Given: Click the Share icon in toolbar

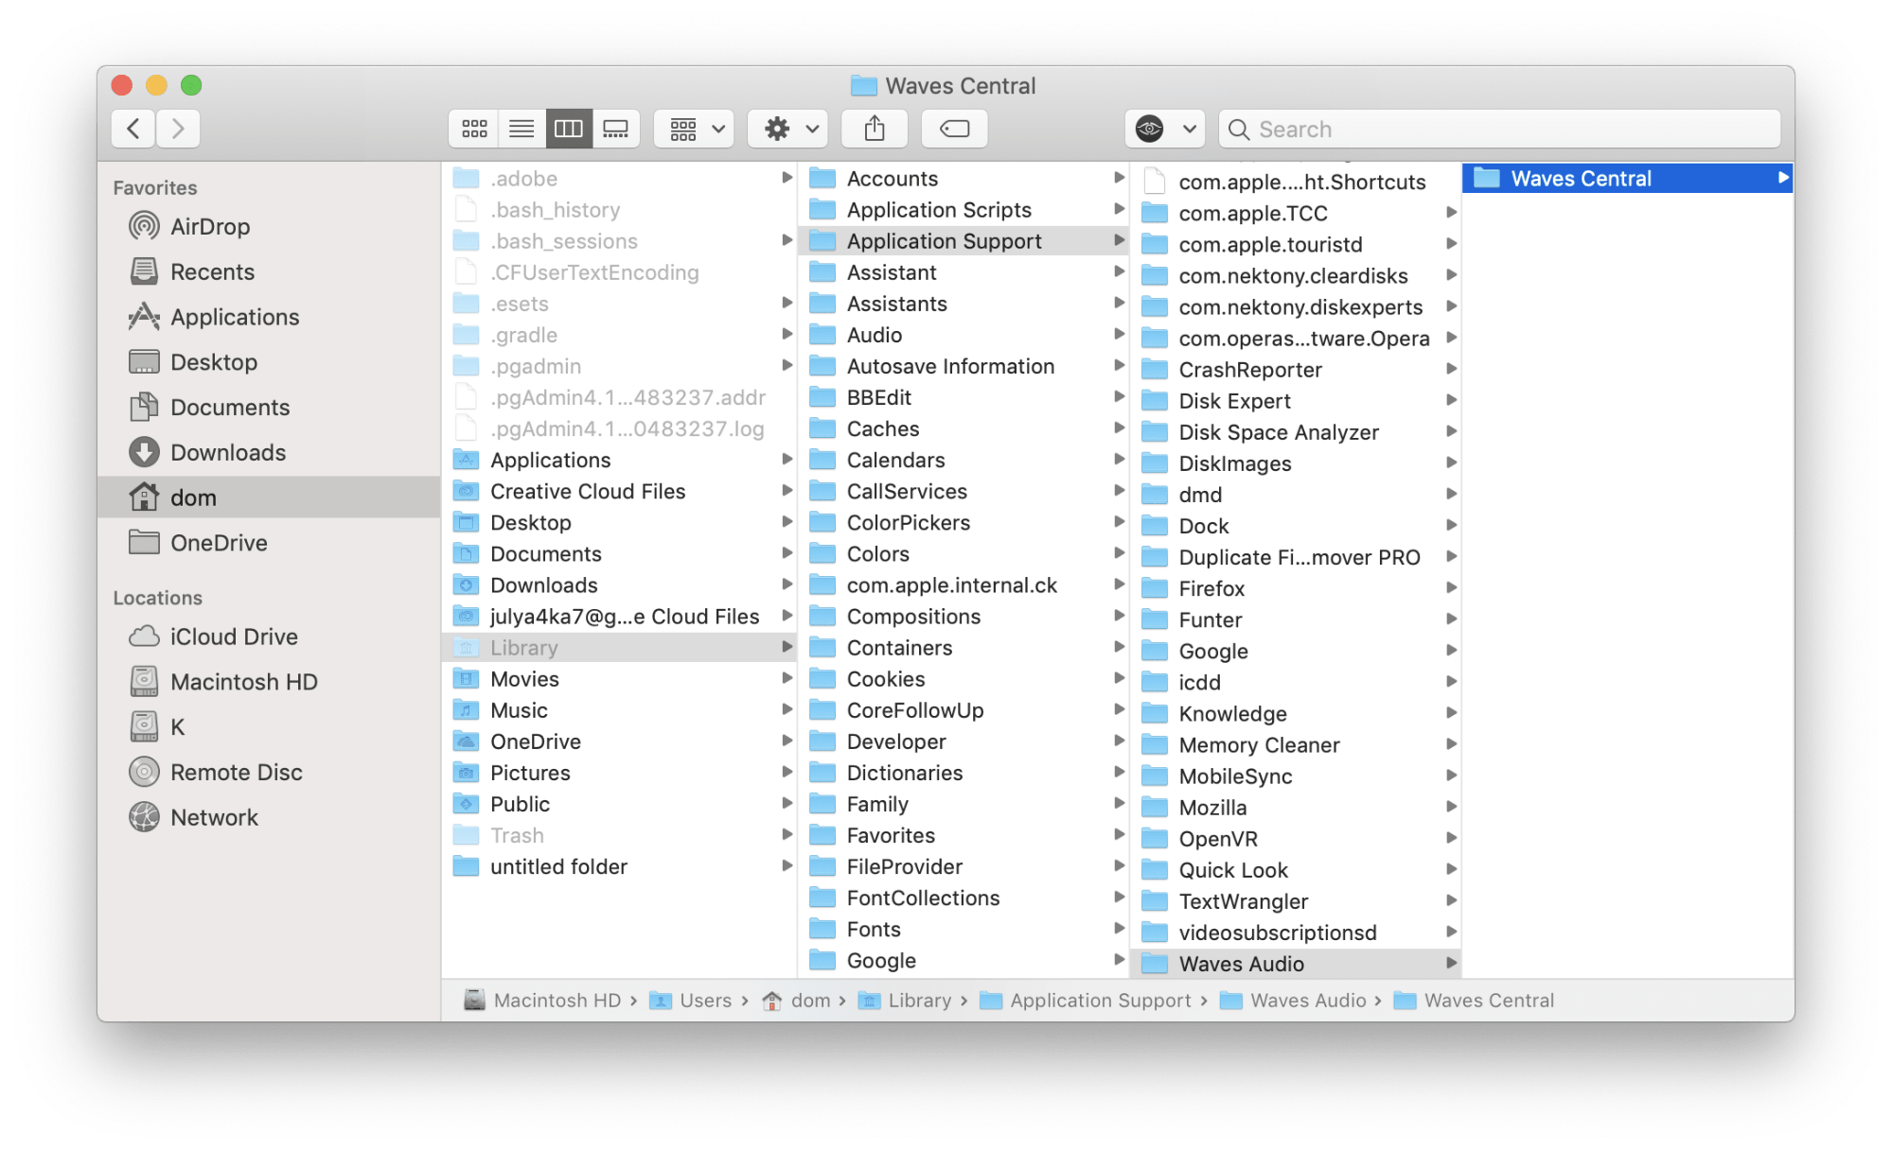Looking at the screenshot, I should 875,129.
